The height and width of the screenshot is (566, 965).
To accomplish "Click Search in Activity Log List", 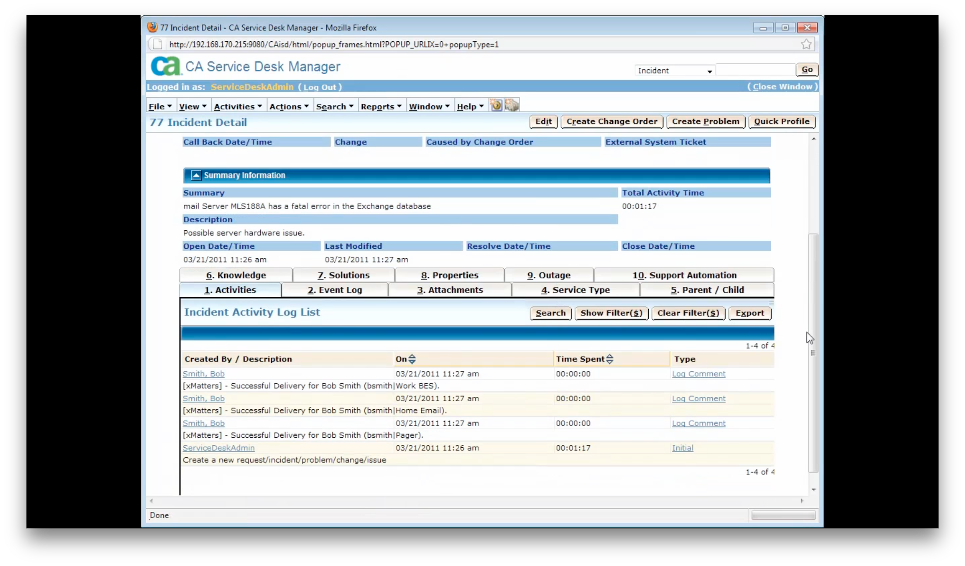I will pyautogui.click(x=550, y=313).
